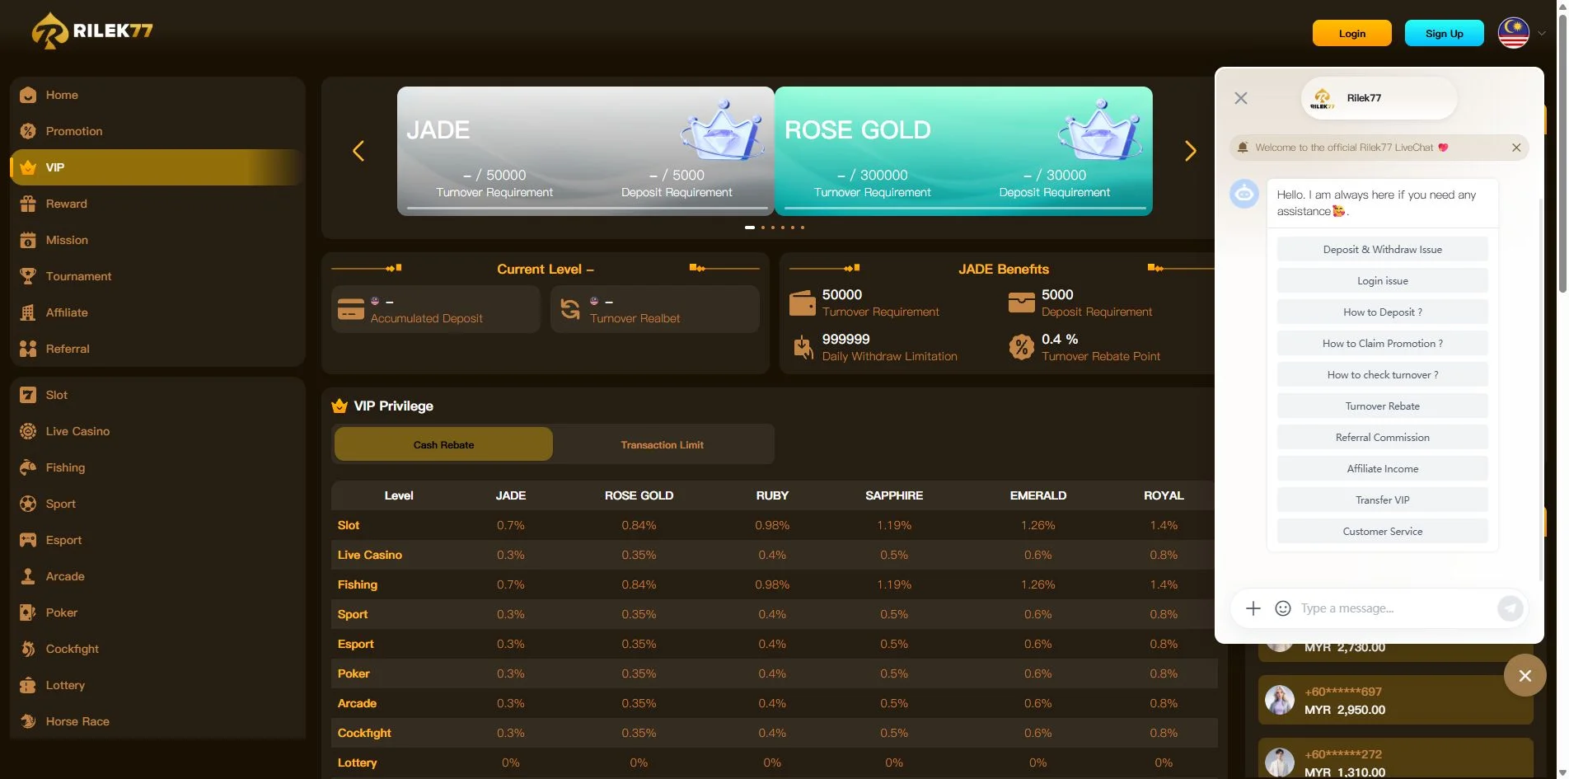Click the Turnover Realbet card
The height and width of the screenshot is (779, 1569).
[655, 309]
